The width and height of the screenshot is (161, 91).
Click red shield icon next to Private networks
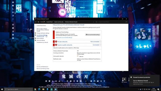pyautogui.click(x=56, y=41)
